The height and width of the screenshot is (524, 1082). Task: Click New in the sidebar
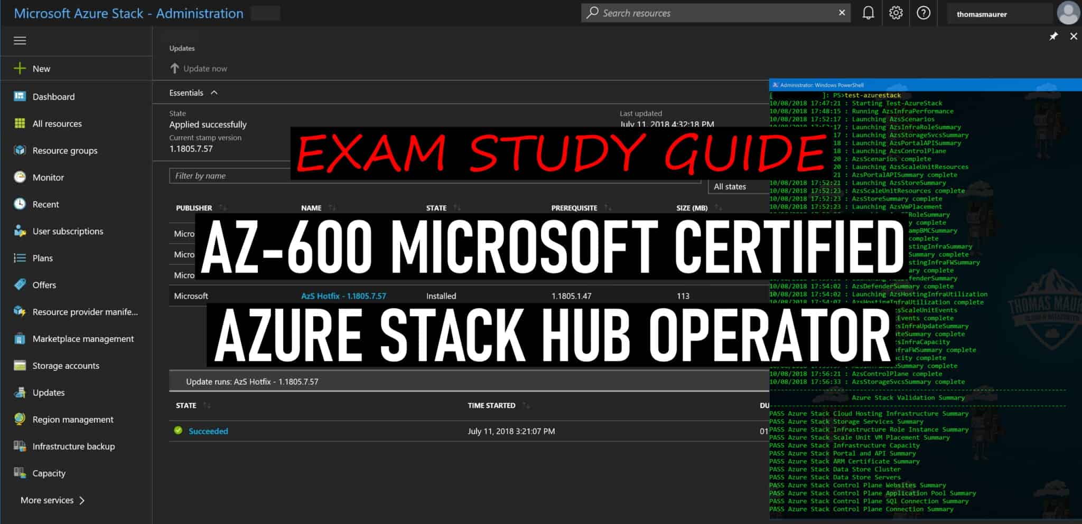[x=41, y=69]
